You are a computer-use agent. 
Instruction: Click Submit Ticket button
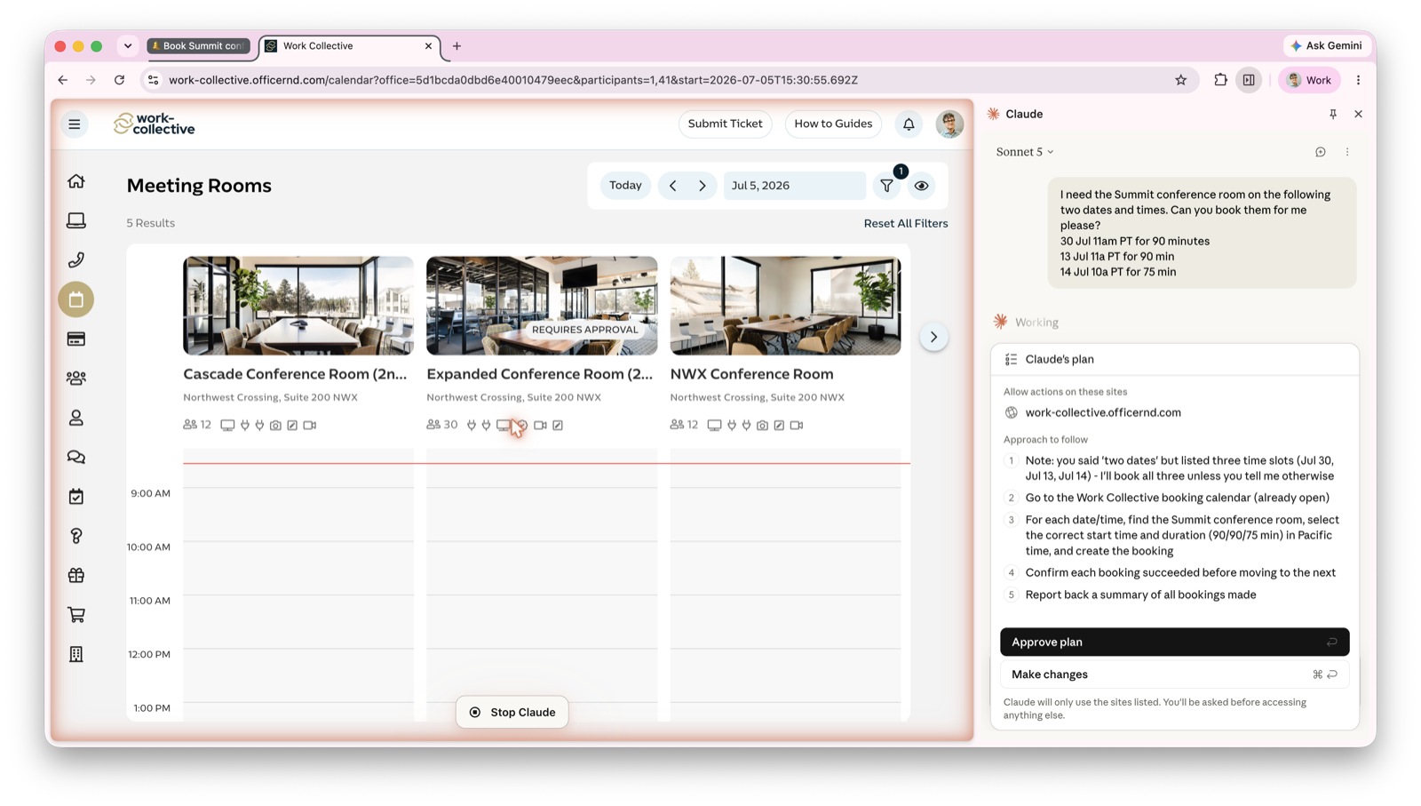(725, 124)
